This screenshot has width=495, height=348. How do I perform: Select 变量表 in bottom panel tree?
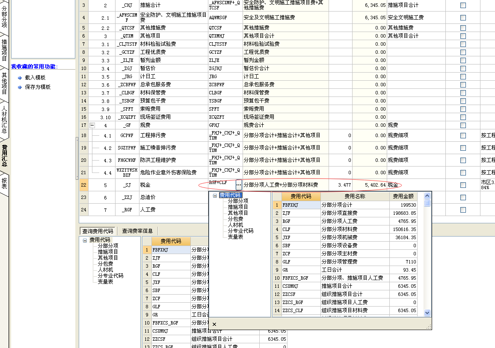pyautogui.click(x=105, y=281)
